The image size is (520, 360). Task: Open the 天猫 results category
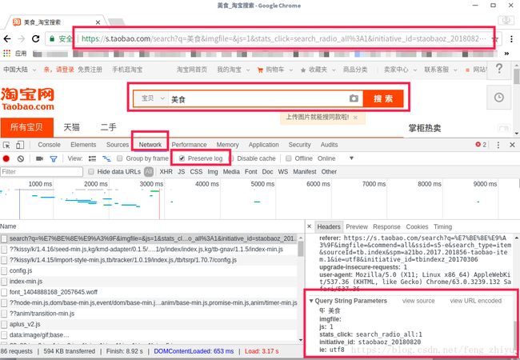[x=72, y=127]
